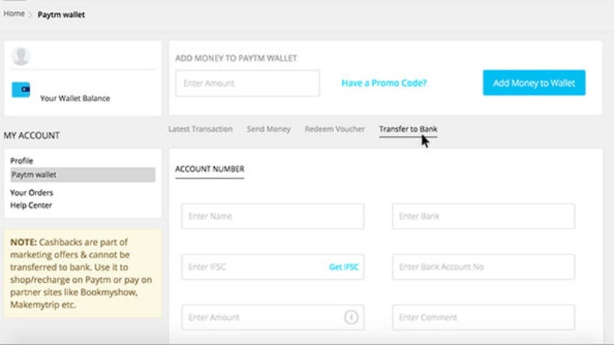Screen dimensions: 614x345
Task: Click the info icon in Enter Amount field
Action: [351, 317]
